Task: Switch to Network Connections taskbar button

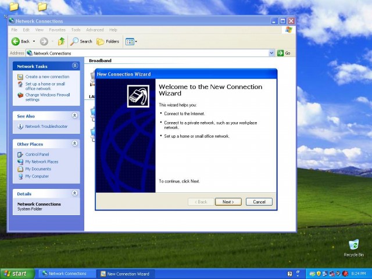Action: pos(66,274)
